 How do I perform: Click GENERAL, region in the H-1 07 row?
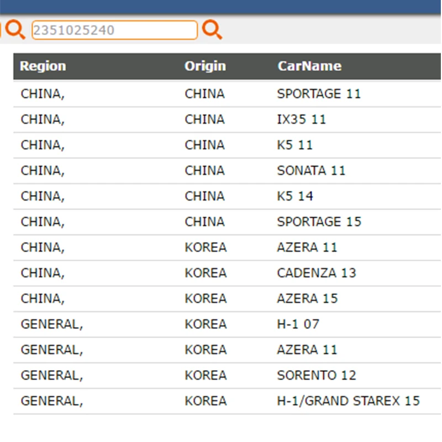point(52,324)
